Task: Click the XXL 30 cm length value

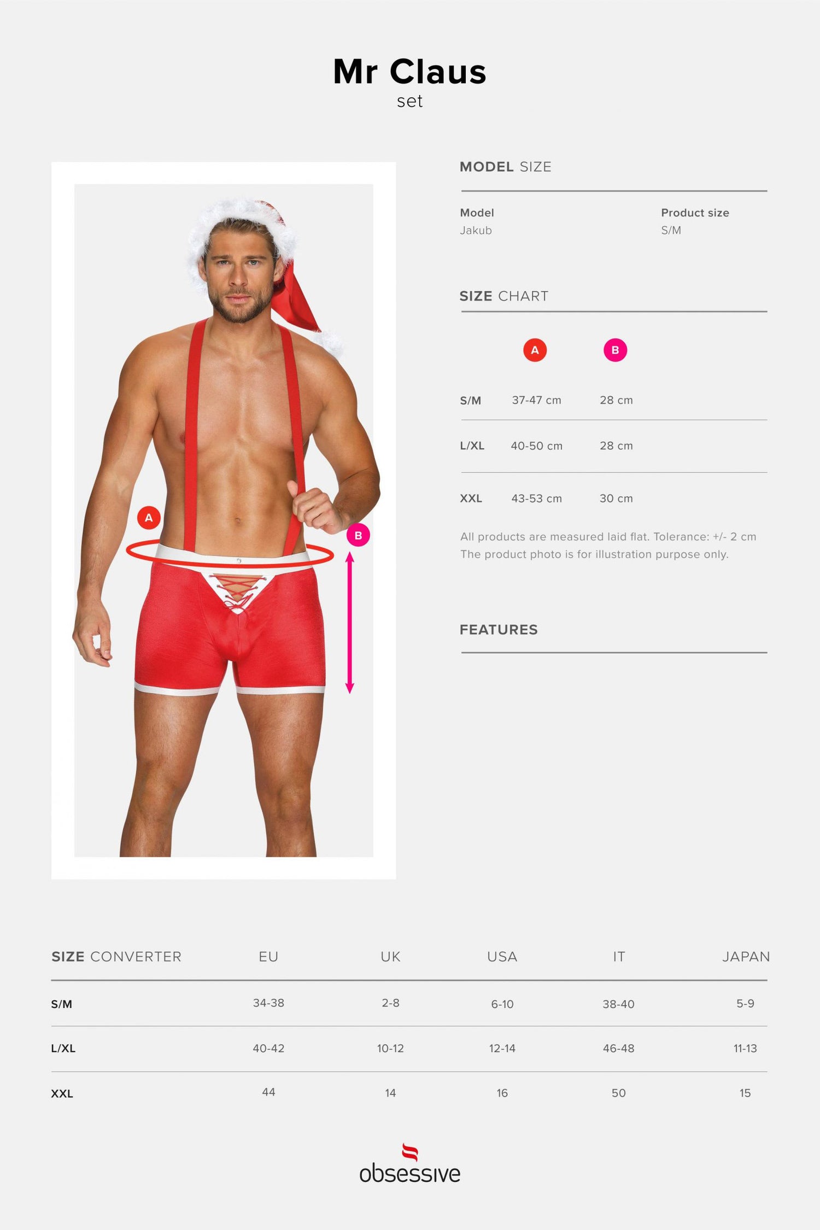Action: [616, 499]
